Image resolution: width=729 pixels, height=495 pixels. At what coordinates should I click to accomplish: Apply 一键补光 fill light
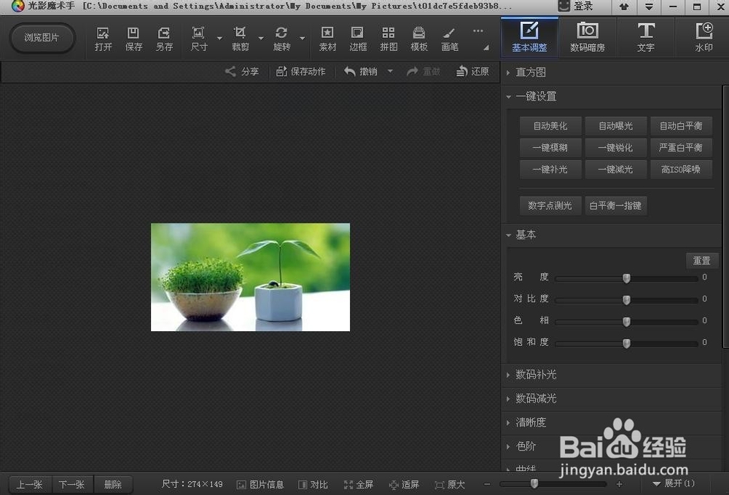[x=550, y=170]
